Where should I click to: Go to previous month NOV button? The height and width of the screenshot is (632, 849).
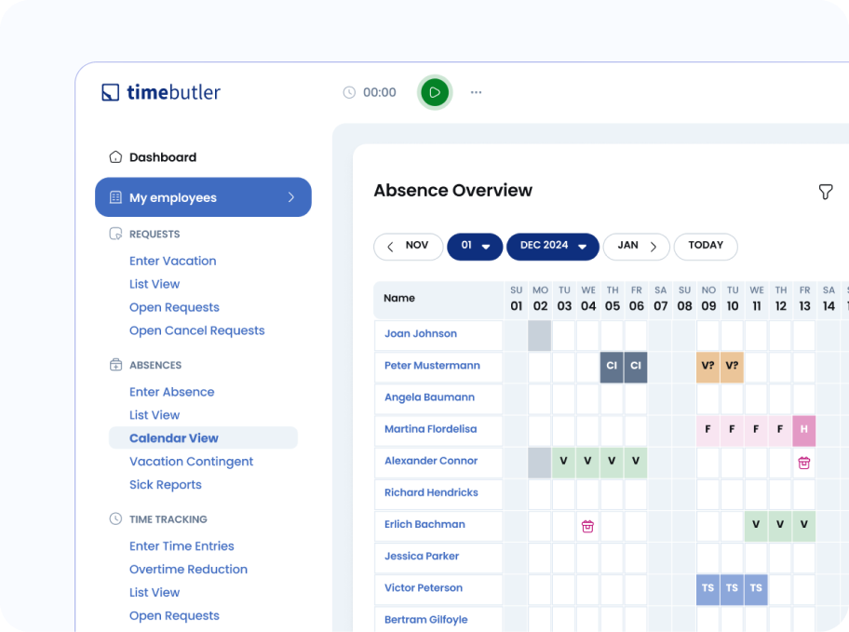[x=409, y=247]
